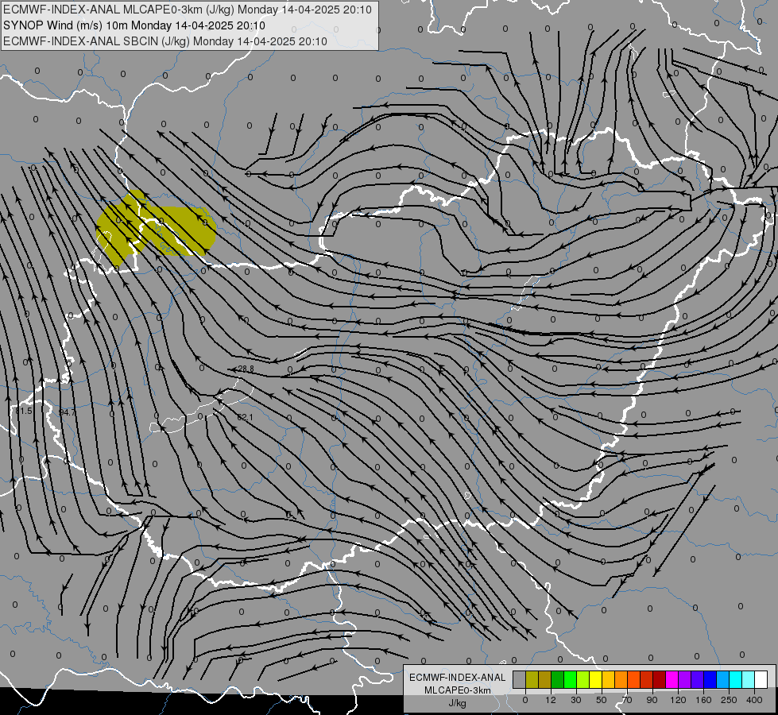Click the J/kg unit label in legend
The image size is (778, 715).
click(458, 703)
